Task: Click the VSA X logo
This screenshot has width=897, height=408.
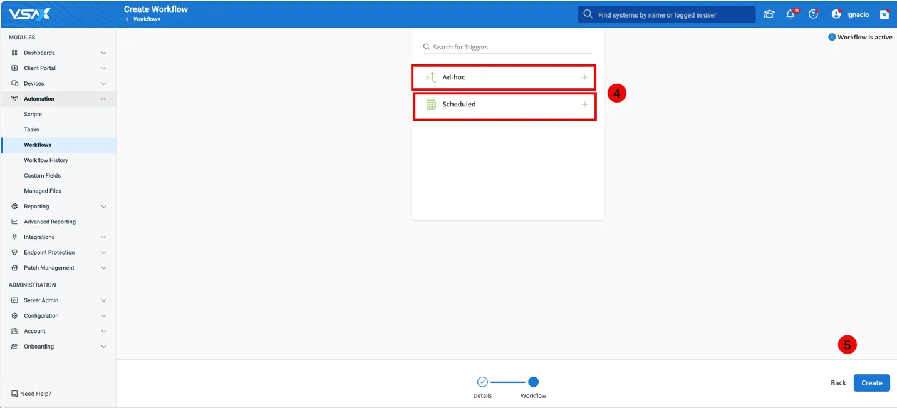Action: click(29, 14)
